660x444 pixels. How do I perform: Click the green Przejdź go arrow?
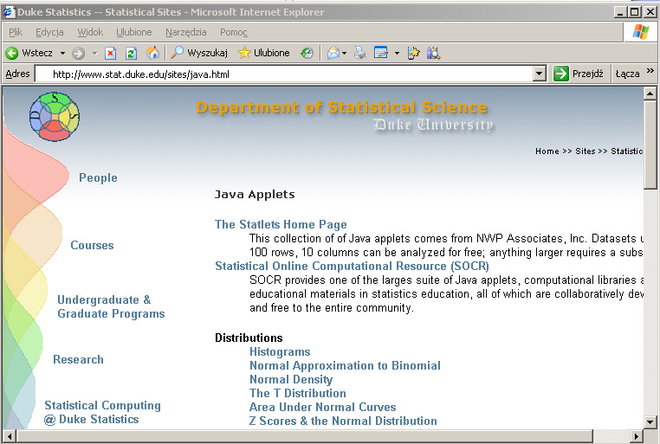(561, 74)
